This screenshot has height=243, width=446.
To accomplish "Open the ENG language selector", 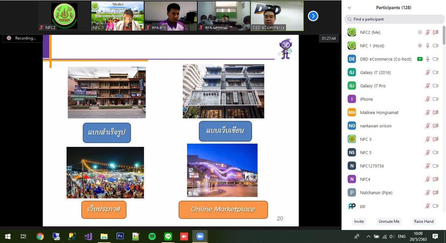I will click(x=402, y=236).
